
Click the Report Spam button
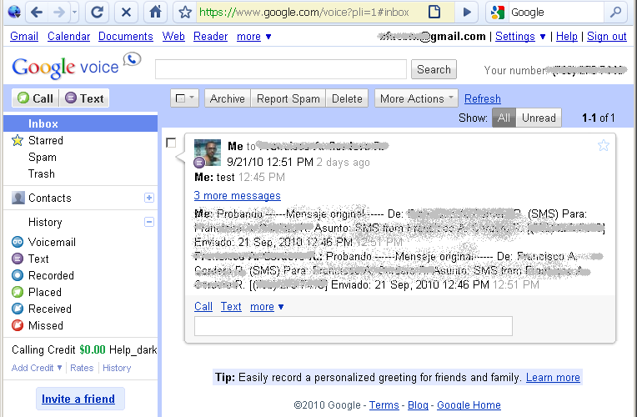tap(288, 98)
